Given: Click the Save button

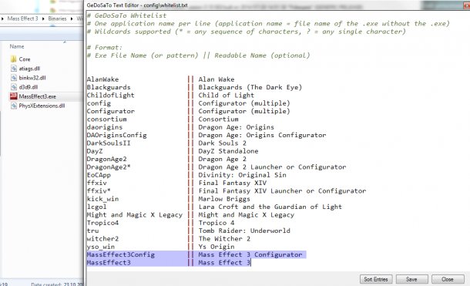Looking at the screenshot, I should (411, 279).
